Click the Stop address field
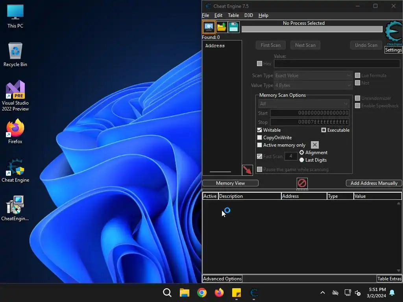 click(310, 122)
